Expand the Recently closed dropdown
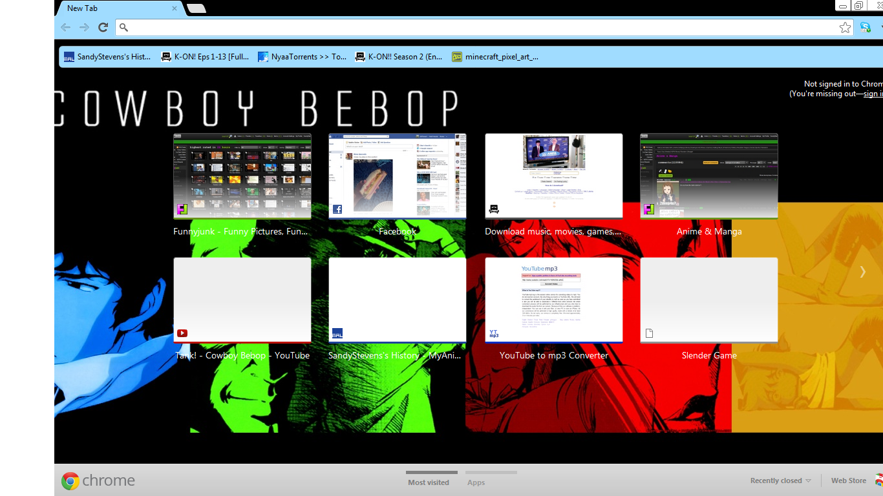Image resolution: width=883 pixels, height=496 pixels. point(780,480)
